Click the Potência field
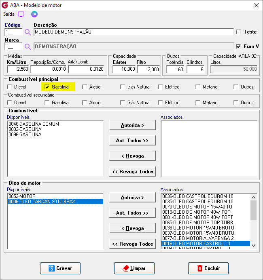The height and width of the screenshot is (280, 263). [x=175, y=69]
